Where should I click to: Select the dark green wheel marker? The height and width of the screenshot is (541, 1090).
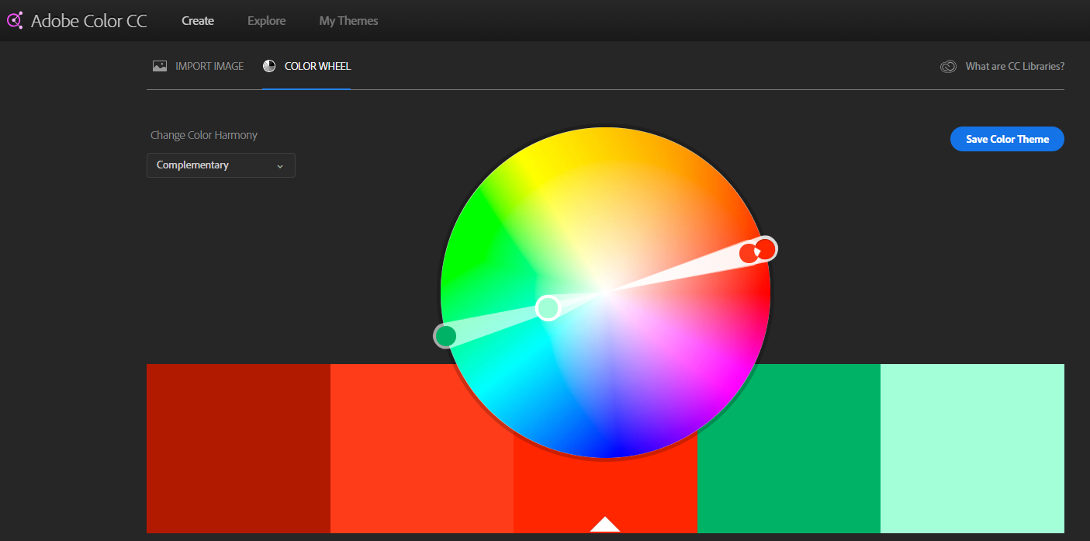pos(445,336)
